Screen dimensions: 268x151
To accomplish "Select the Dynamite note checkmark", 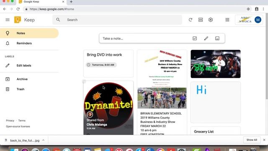I will pyautogui.click(x=84, y=81).
